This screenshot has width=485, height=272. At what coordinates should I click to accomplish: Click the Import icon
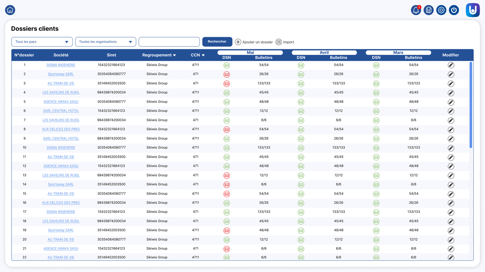(279, 42)
